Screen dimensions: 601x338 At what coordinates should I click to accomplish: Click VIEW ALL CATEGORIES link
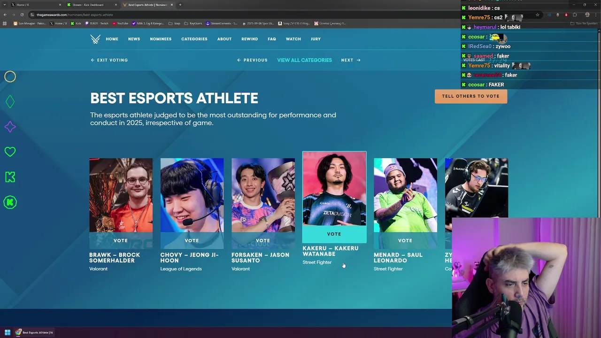click(x=304, y=60)
